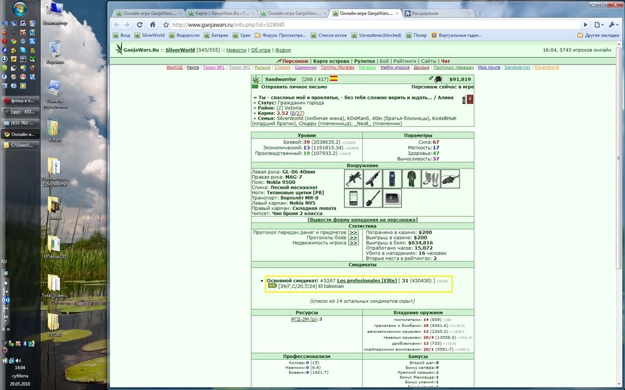Switch to the Карта :: GanjaWars.Ru tab
The image size is (625, 390).
[x=221, y=13]
